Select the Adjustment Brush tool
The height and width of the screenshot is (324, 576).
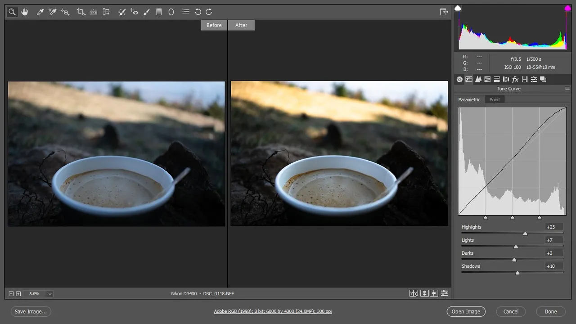146,12
